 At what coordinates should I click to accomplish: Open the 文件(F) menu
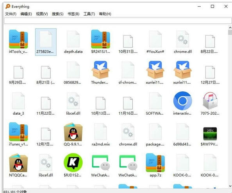tap(11, 14)
